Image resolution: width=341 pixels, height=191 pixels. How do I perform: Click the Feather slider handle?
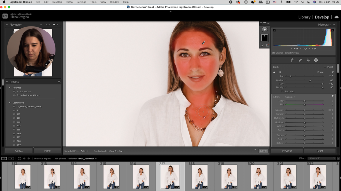(x=310, y=80)
